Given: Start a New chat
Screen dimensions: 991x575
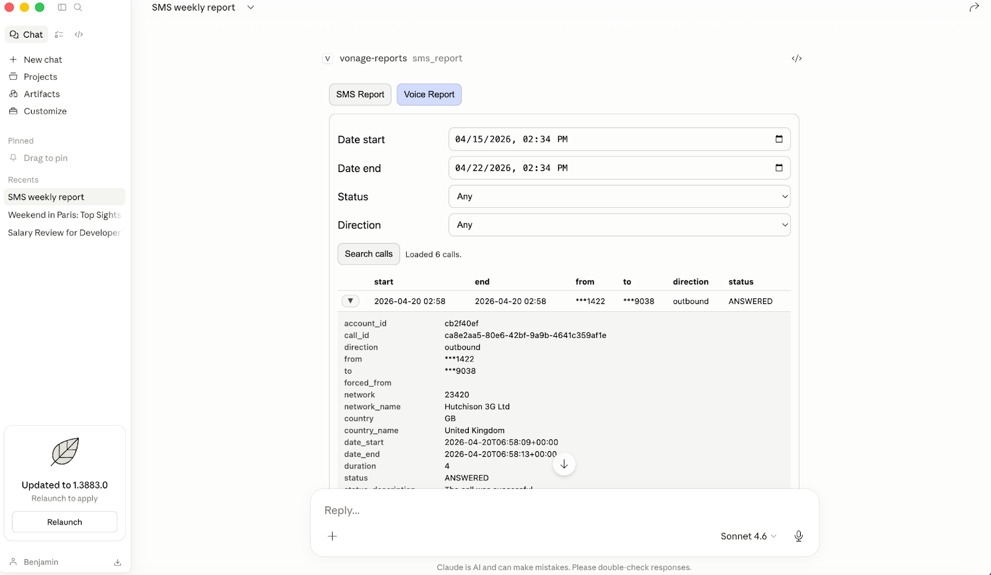Looking at the screenshot, I should coord(43,59).
